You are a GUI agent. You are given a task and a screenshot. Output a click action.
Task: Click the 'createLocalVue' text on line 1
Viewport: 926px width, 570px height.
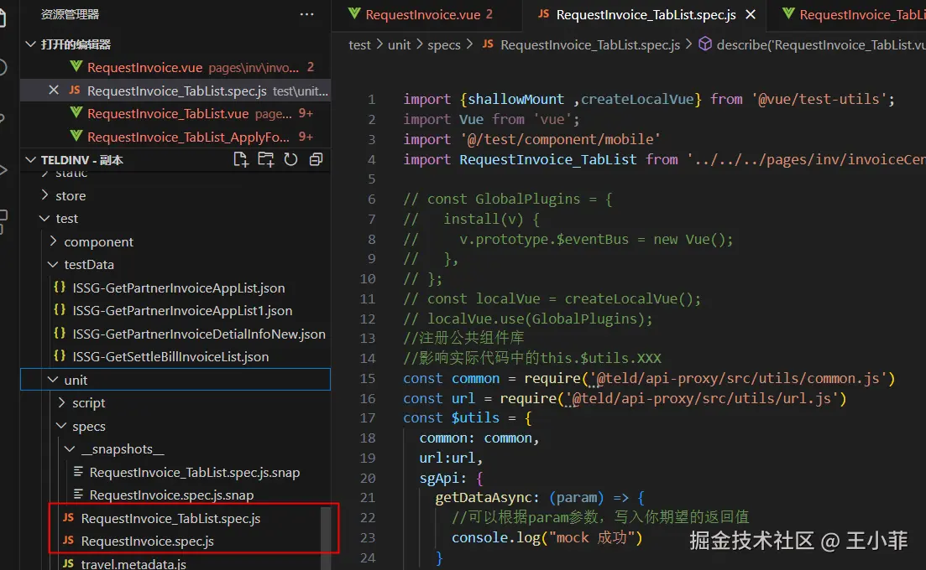pyautogui.click(x=636, y=99)
